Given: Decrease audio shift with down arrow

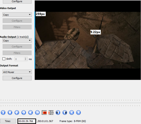Looking at the screenshot, I should coord(26,60).
